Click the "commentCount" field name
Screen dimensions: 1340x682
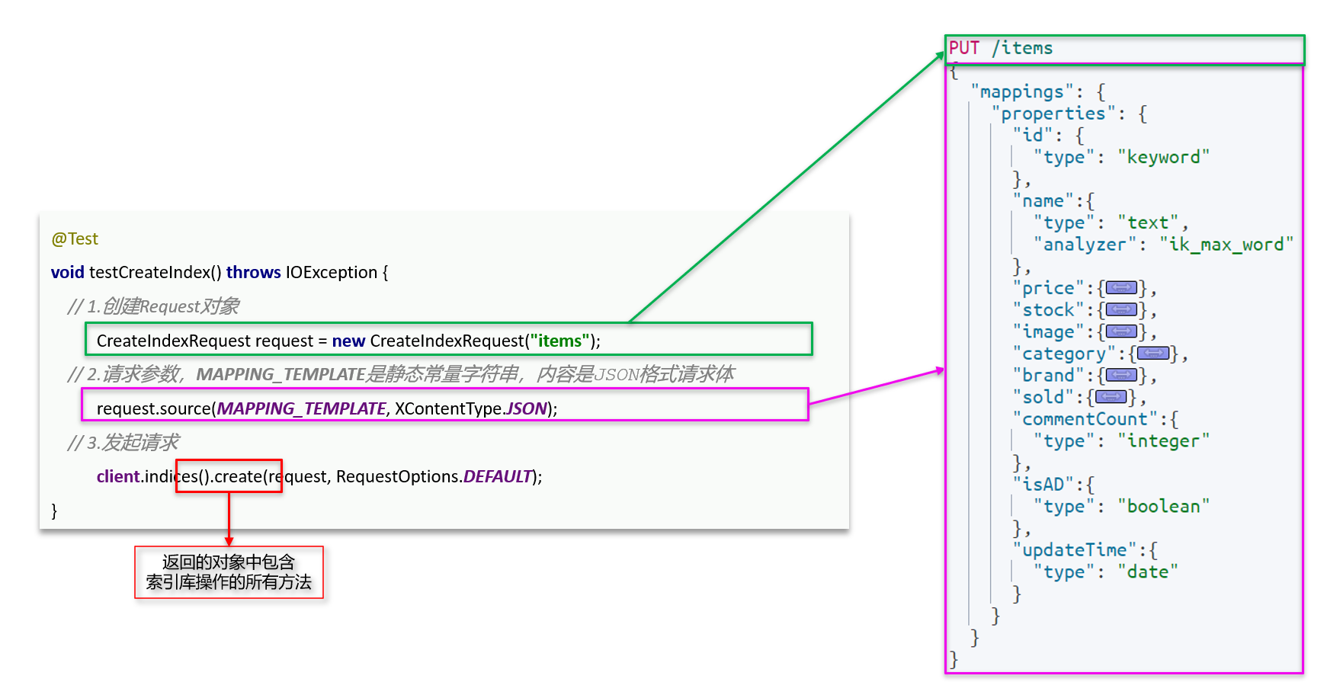[1085, 419]
